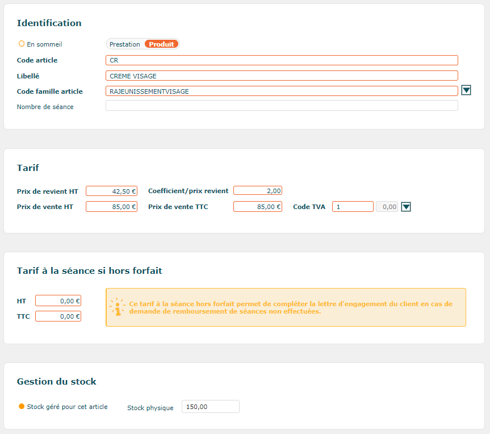490x434 pixels.
Task: Click the Coefficient/prix revient field
Action: [258, 190]
